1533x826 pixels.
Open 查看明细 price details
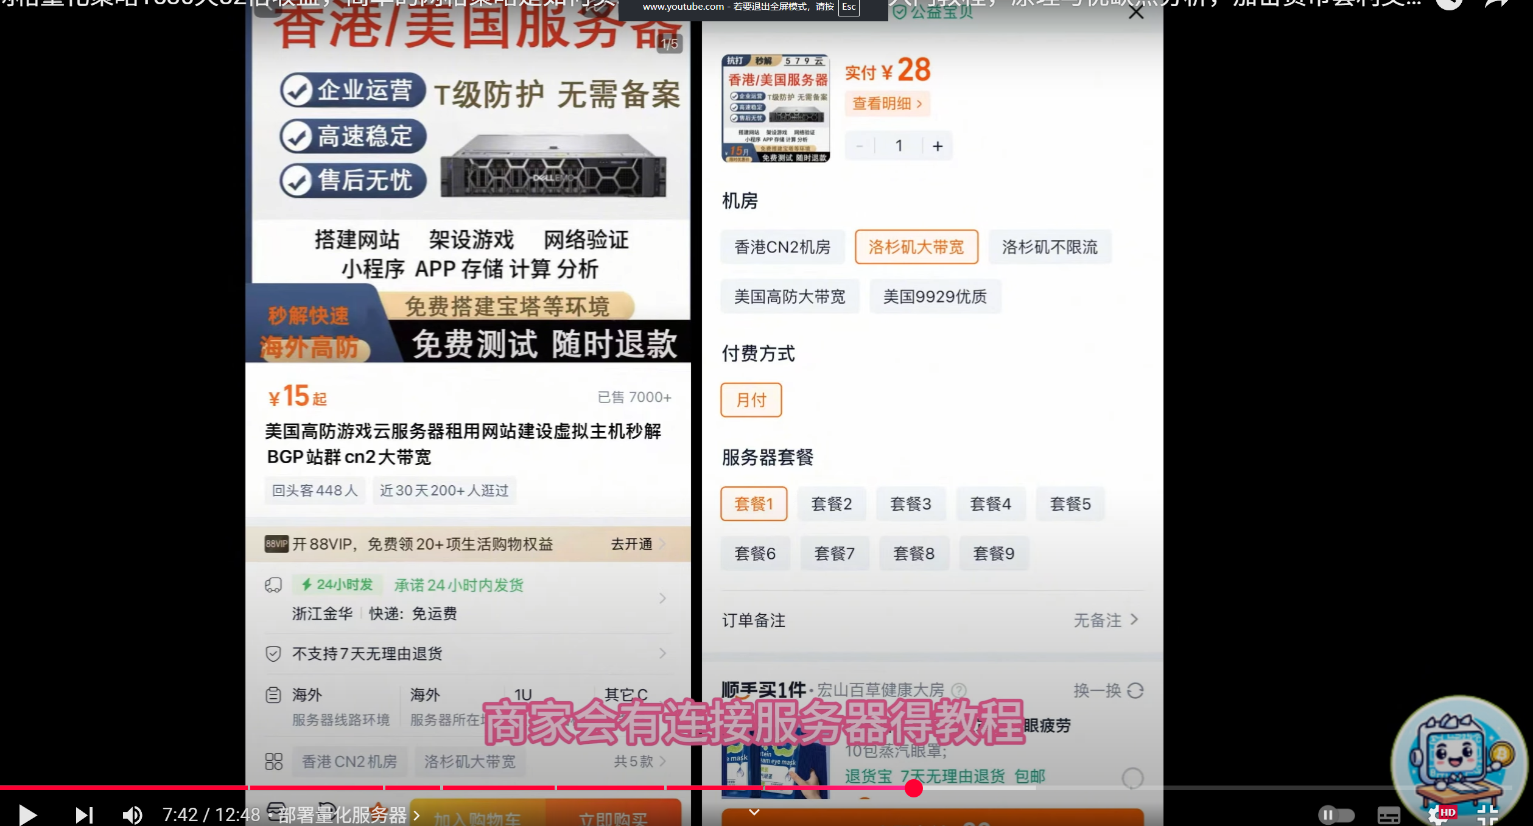pyautogui.click(x=886, y=103)
